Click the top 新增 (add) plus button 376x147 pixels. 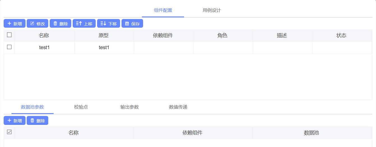tap(15, 23)
